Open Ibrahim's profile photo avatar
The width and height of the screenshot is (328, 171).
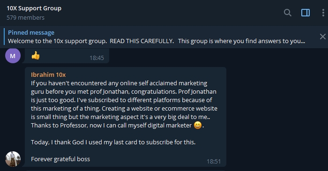pyautogui.click(x=13, y=159)
